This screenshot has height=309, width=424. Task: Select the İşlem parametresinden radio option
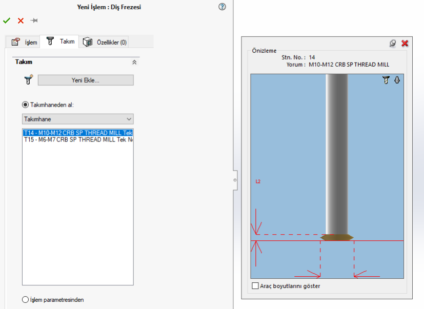click(26, 300)
